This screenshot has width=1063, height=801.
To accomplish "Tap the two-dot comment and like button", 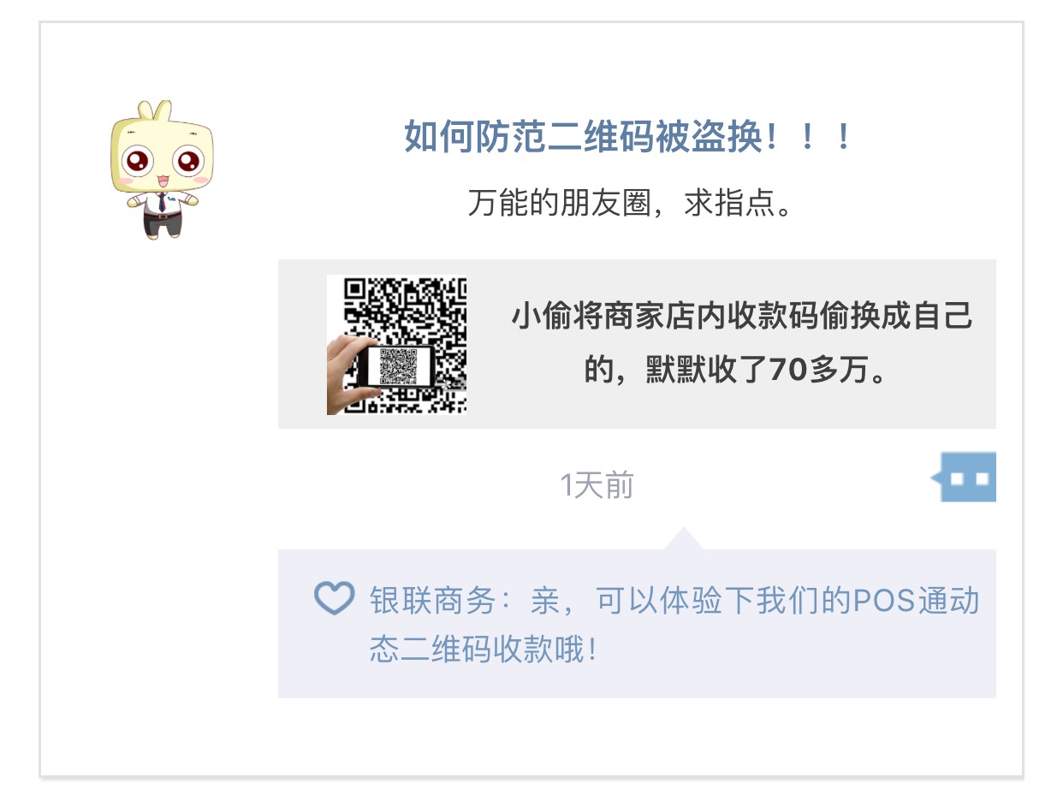I will [x=964, y=477].
